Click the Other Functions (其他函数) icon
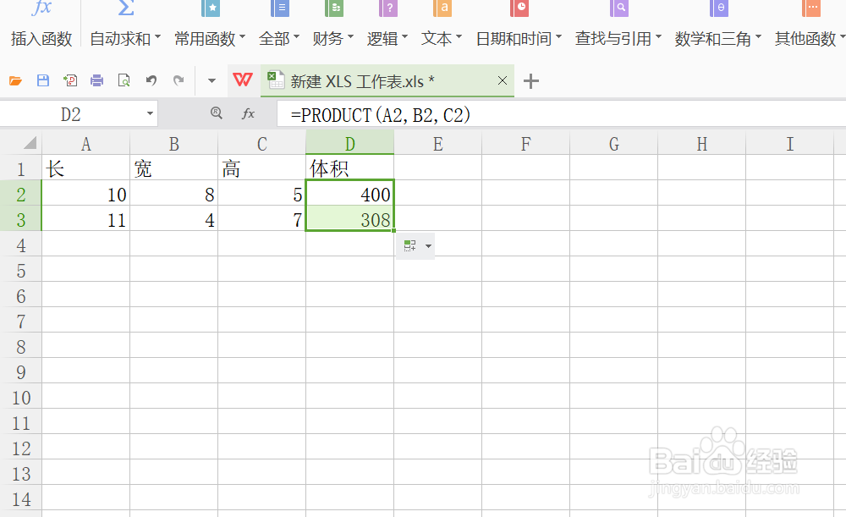Screen dimensions: 846x517 pos(811,8)
